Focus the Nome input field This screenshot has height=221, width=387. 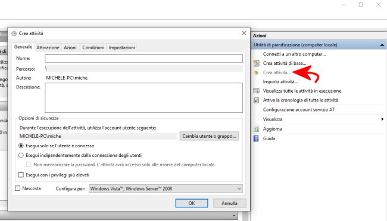click(143, 58)
